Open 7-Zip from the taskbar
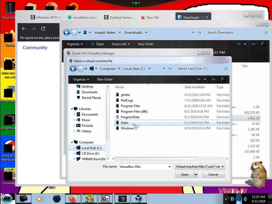 (105, 199)
